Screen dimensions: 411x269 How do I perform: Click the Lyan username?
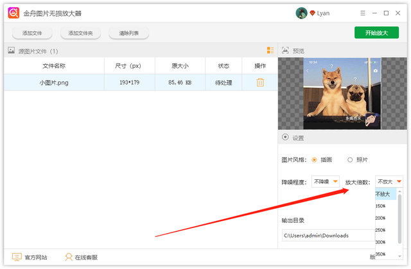point(323,13)
